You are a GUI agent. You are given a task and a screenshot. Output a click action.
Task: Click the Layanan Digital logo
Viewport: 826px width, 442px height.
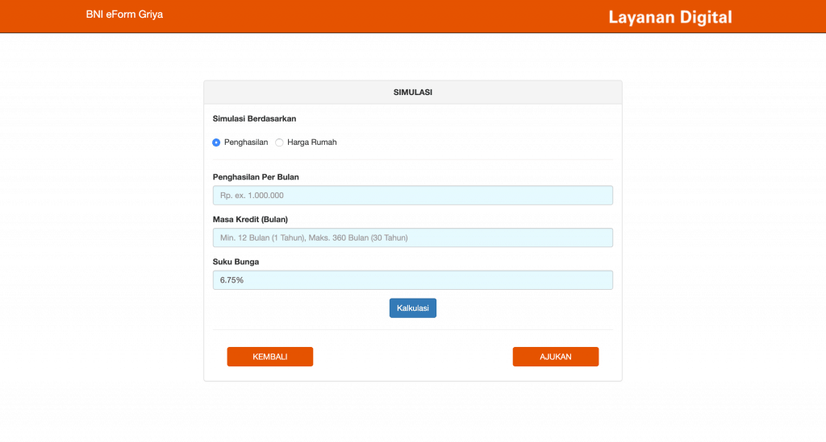tap(670, 17)
